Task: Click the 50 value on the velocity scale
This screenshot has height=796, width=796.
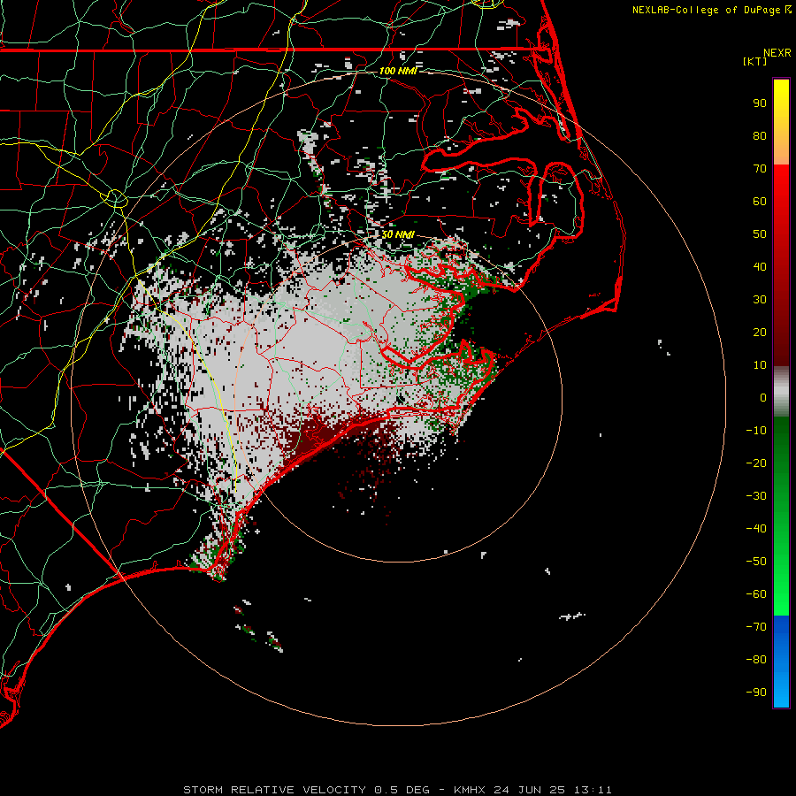Action: (760, 234)
